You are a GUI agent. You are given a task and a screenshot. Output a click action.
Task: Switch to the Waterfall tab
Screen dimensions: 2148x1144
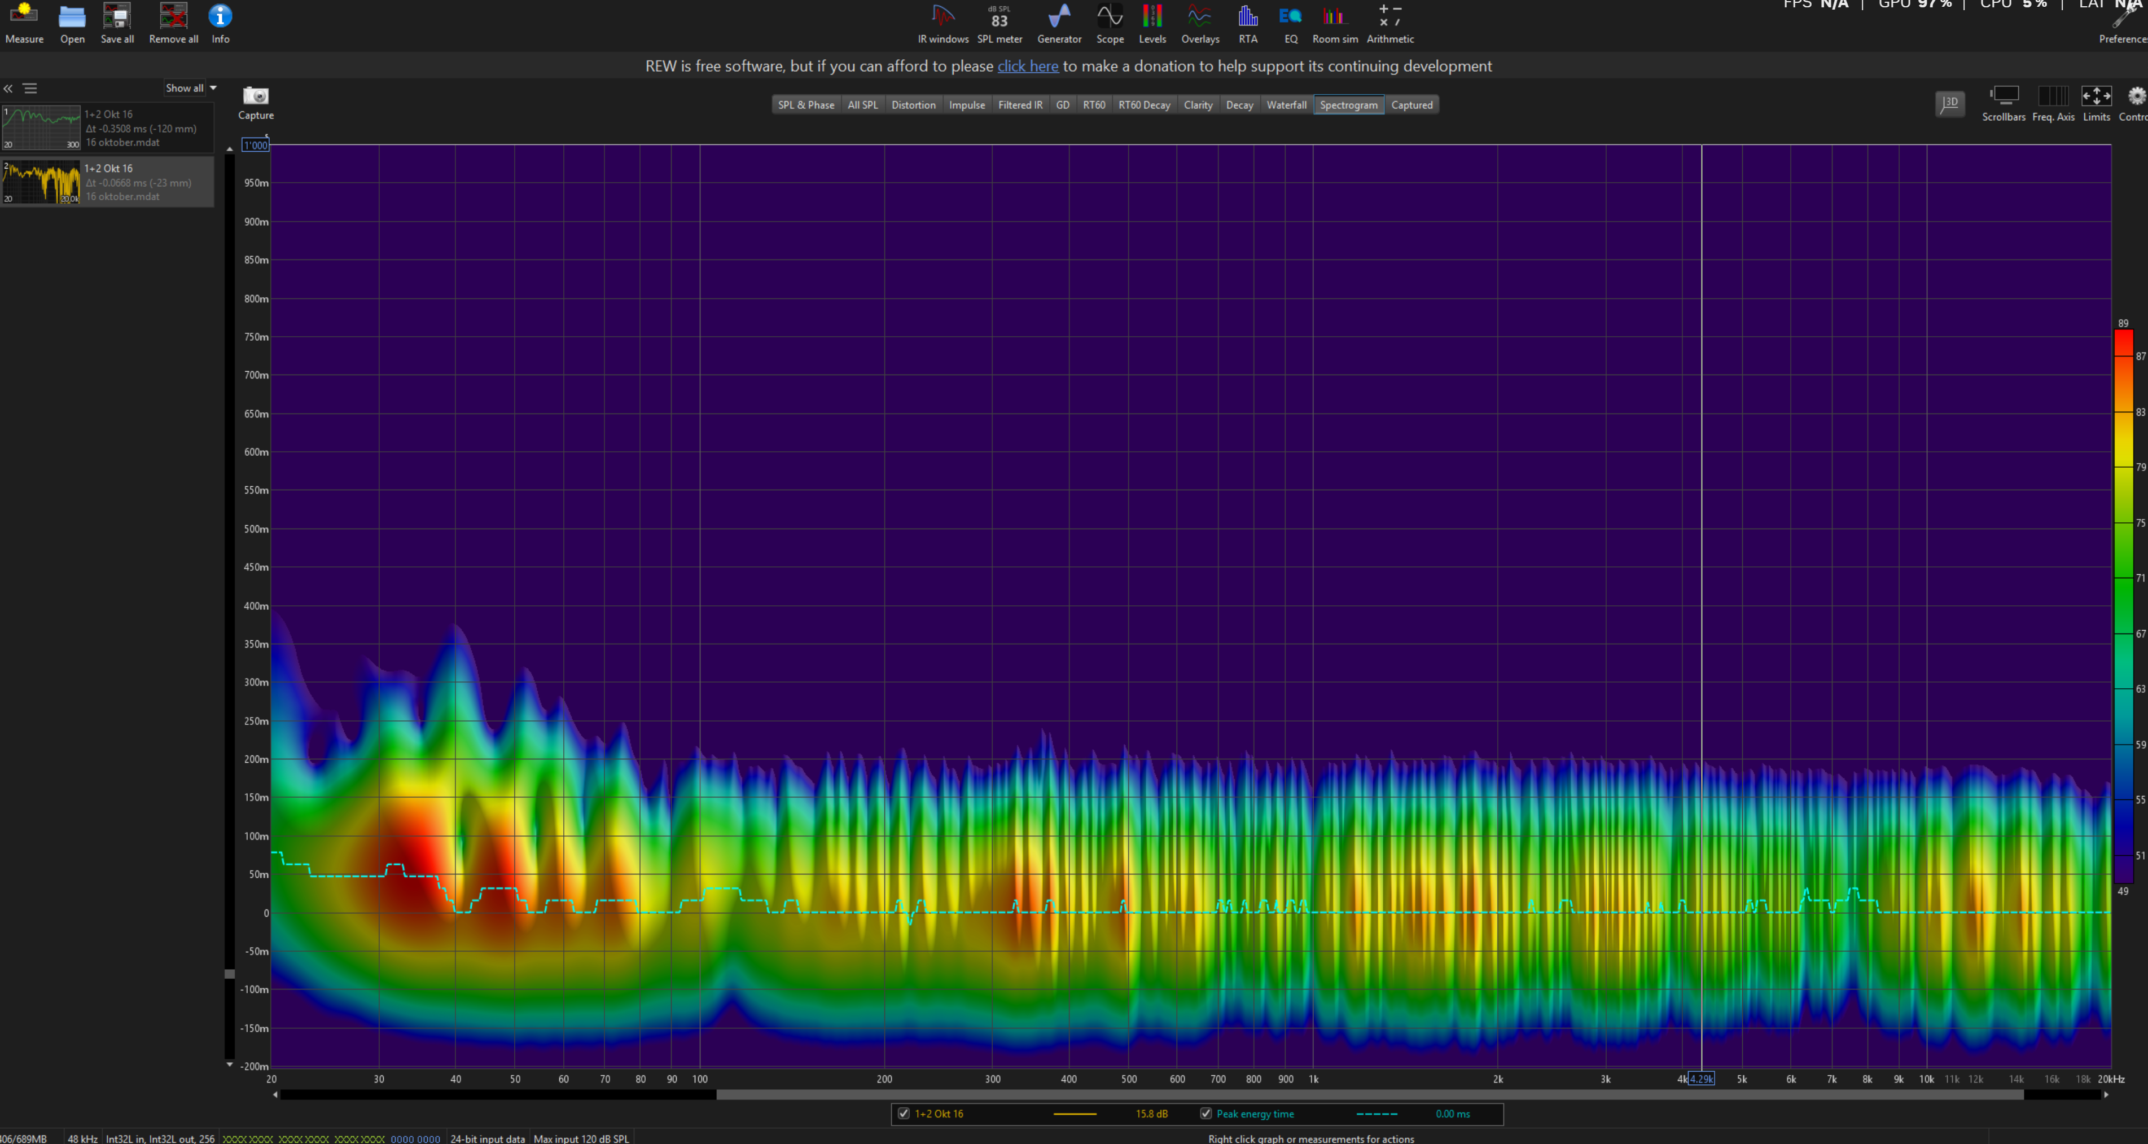(x=1286, y=105)
